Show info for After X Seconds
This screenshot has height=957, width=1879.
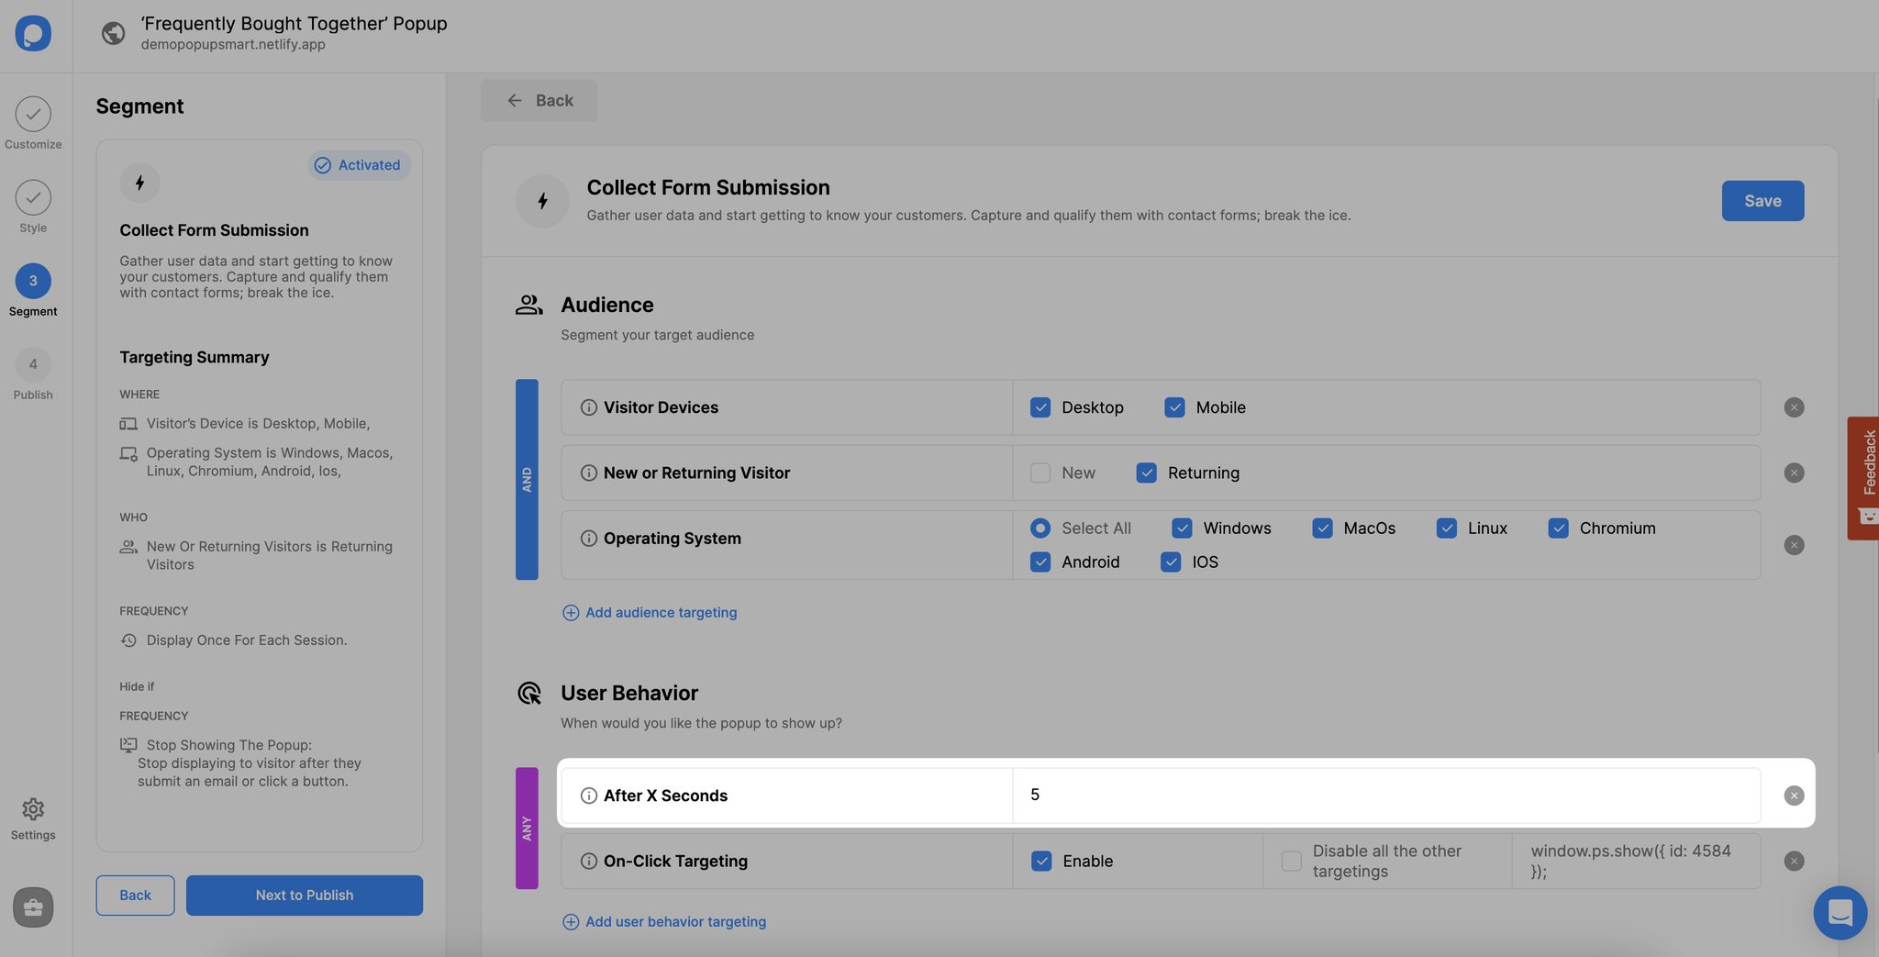click(x=589, y=796)
